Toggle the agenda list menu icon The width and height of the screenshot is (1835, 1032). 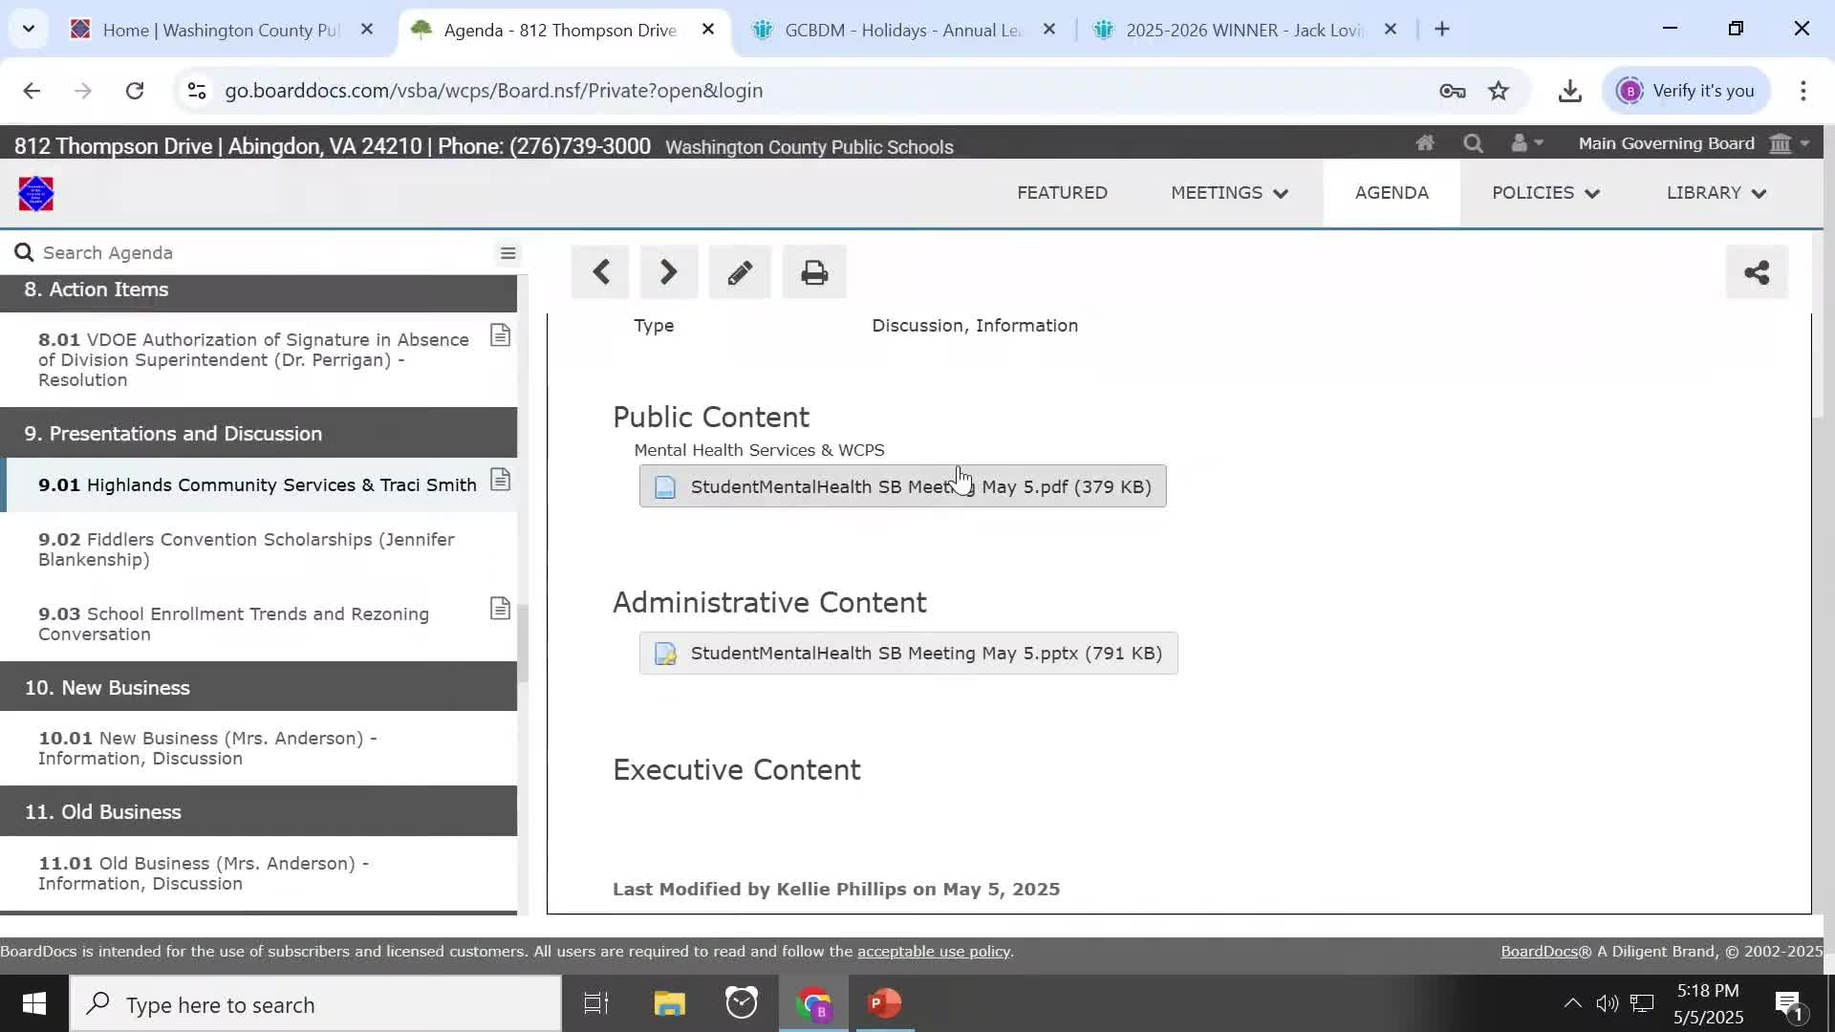coord(507,253)
